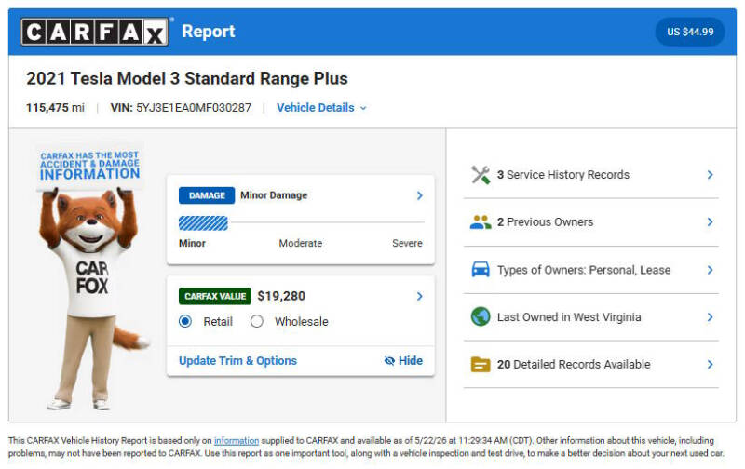
Task: Expand 2 Previous Owners chevron
Action: coord(710,222)
